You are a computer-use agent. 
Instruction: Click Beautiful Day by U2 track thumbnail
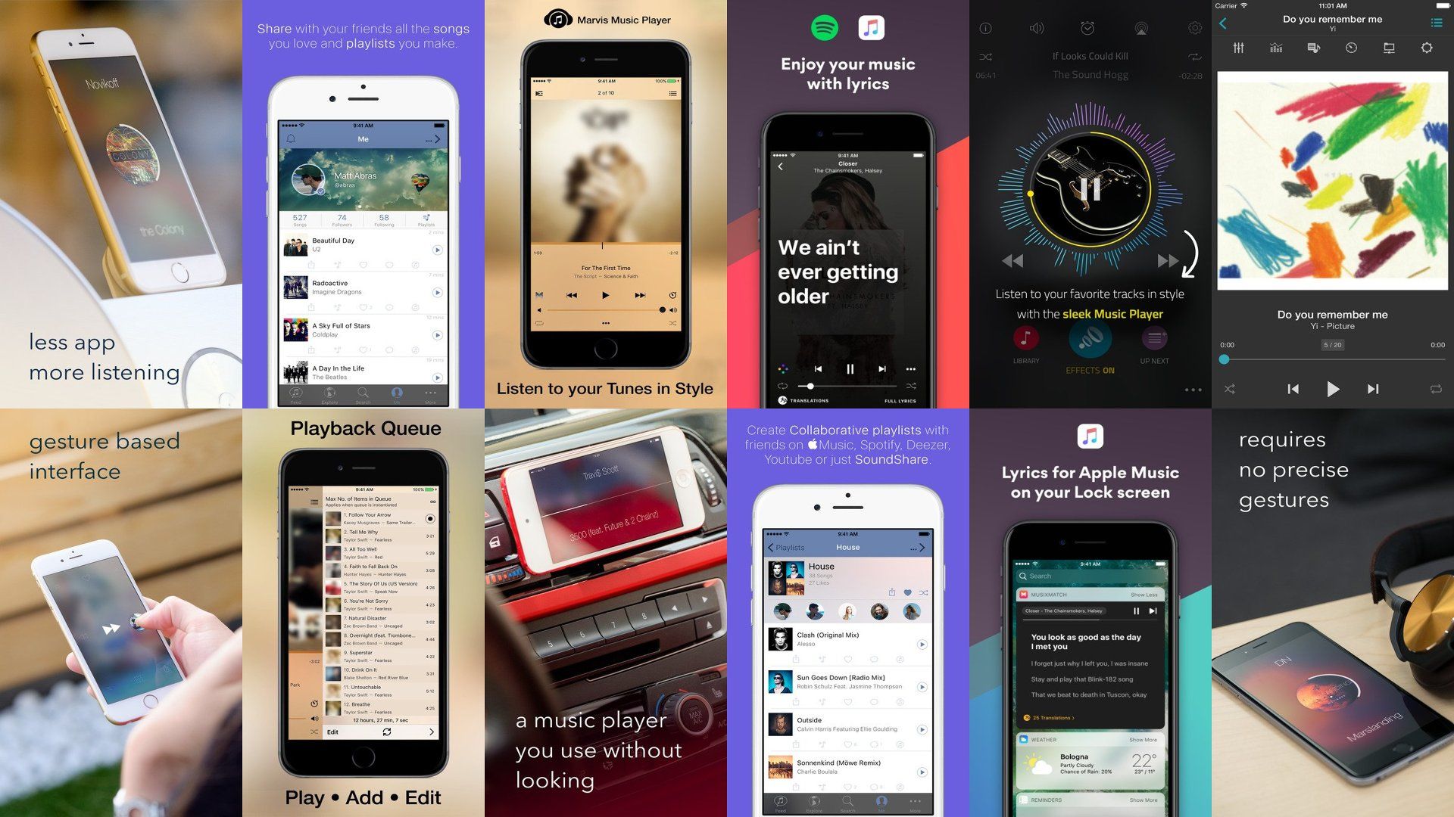pyautogui.click(x=295, y=248)
